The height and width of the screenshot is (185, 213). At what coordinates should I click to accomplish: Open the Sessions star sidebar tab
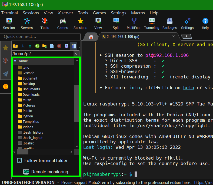click(x=6, y=48)
